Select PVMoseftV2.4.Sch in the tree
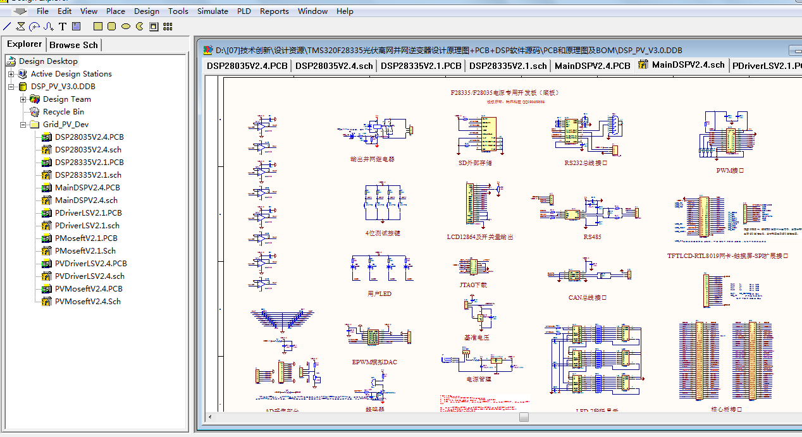This screenshot has width=802, height=437. (x=88, y=302)
